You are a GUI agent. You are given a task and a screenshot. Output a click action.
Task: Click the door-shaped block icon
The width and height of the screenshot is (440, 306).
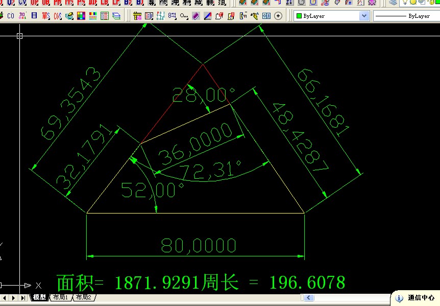243,16
